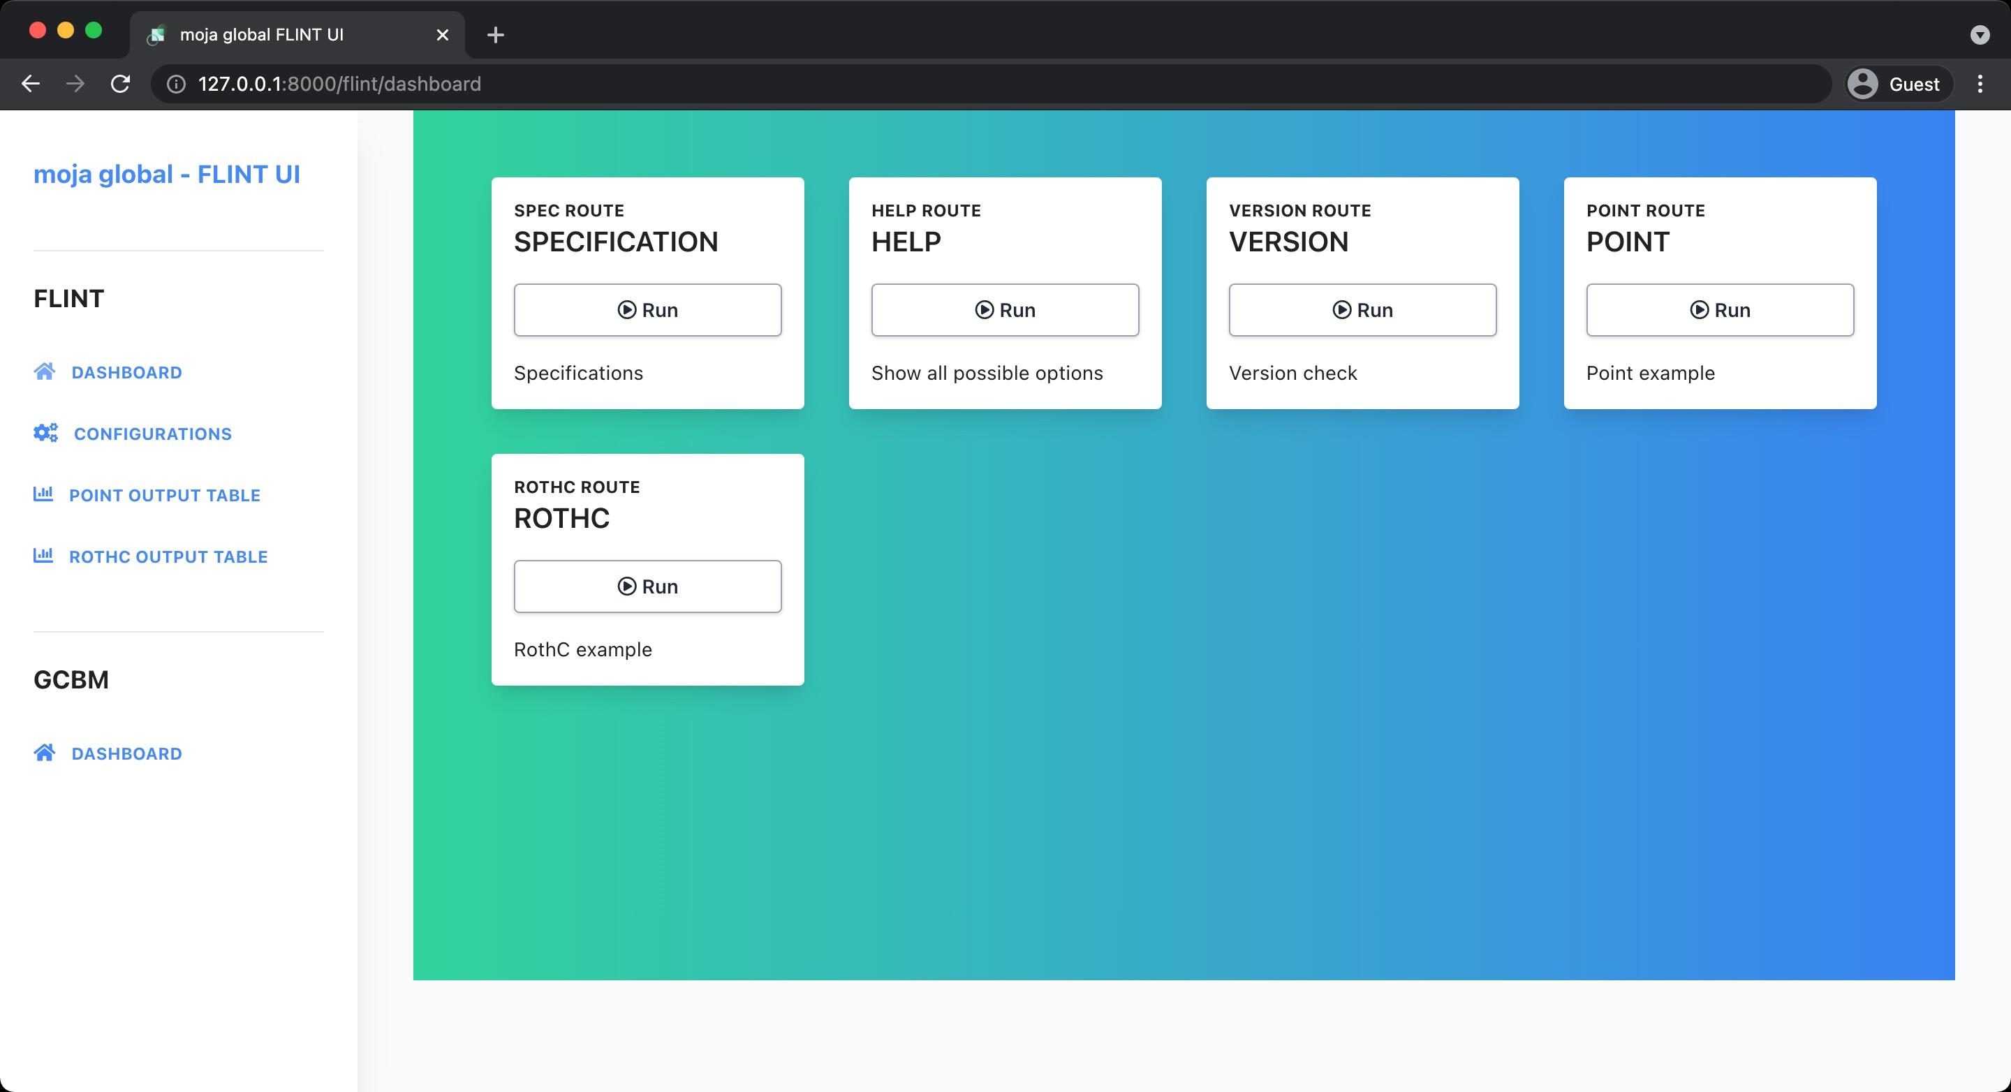Open a new browser tab
The width and height of the screenshot is (2011, 1092).
point(495,34)
